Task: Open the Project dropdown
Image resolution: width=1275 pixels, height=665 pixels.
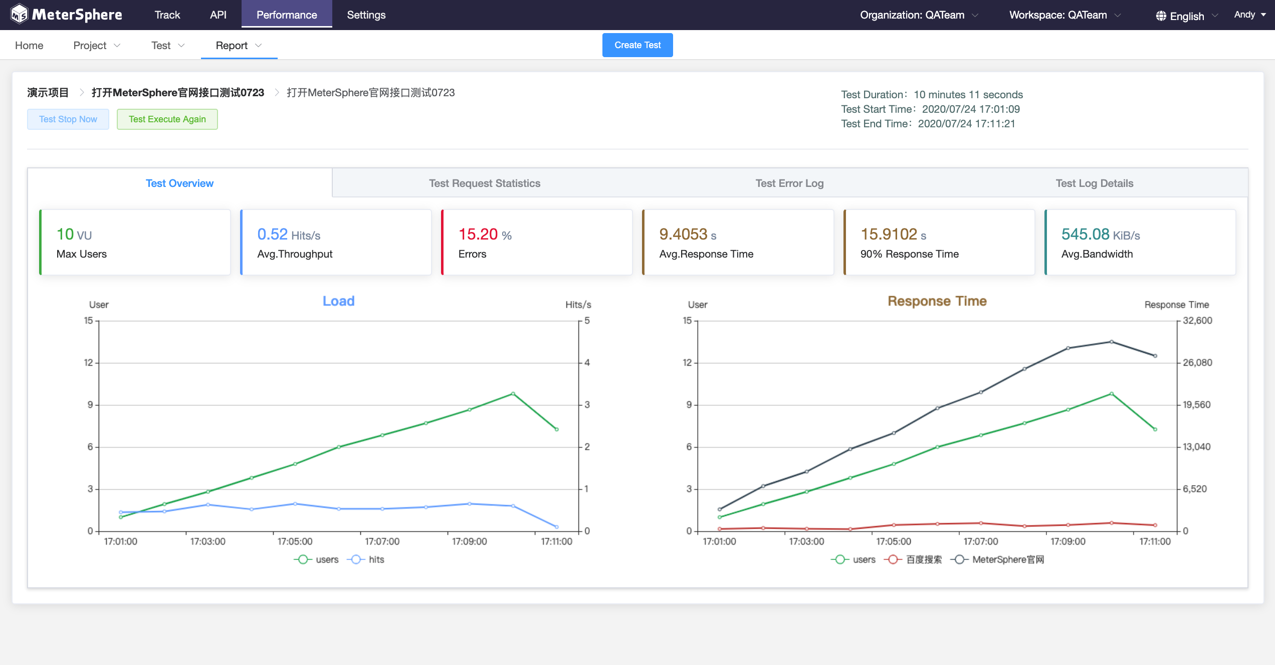Action: [x=96, y=45]
